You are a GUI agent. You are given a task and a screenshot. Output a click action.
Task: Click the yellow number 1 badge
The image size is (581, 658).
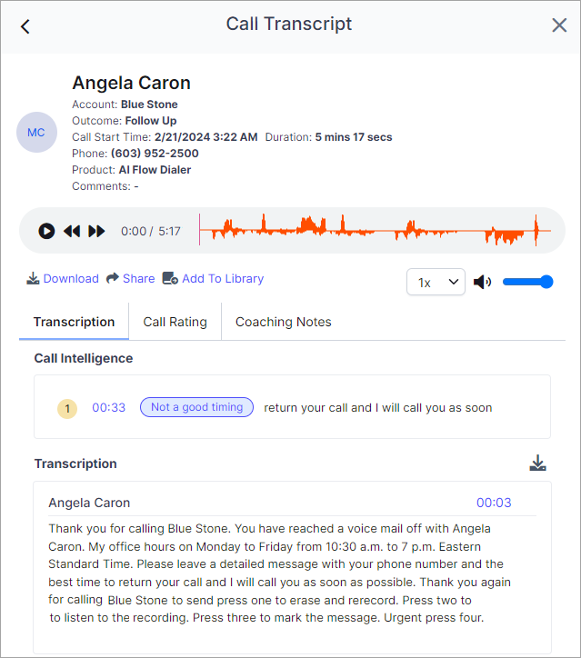tap(67, 408)
